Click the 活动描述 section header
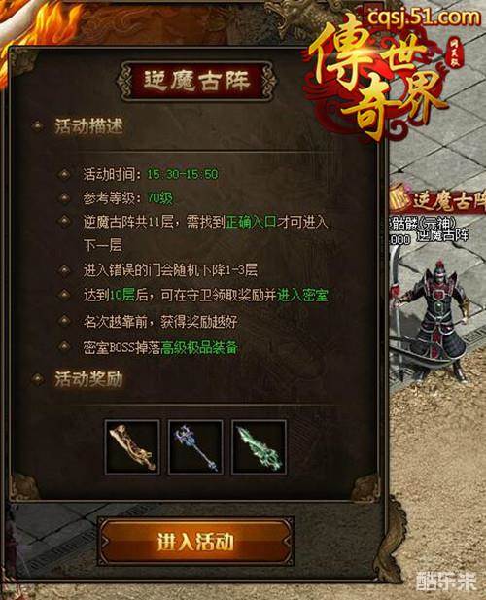 (x=88, y=125)
